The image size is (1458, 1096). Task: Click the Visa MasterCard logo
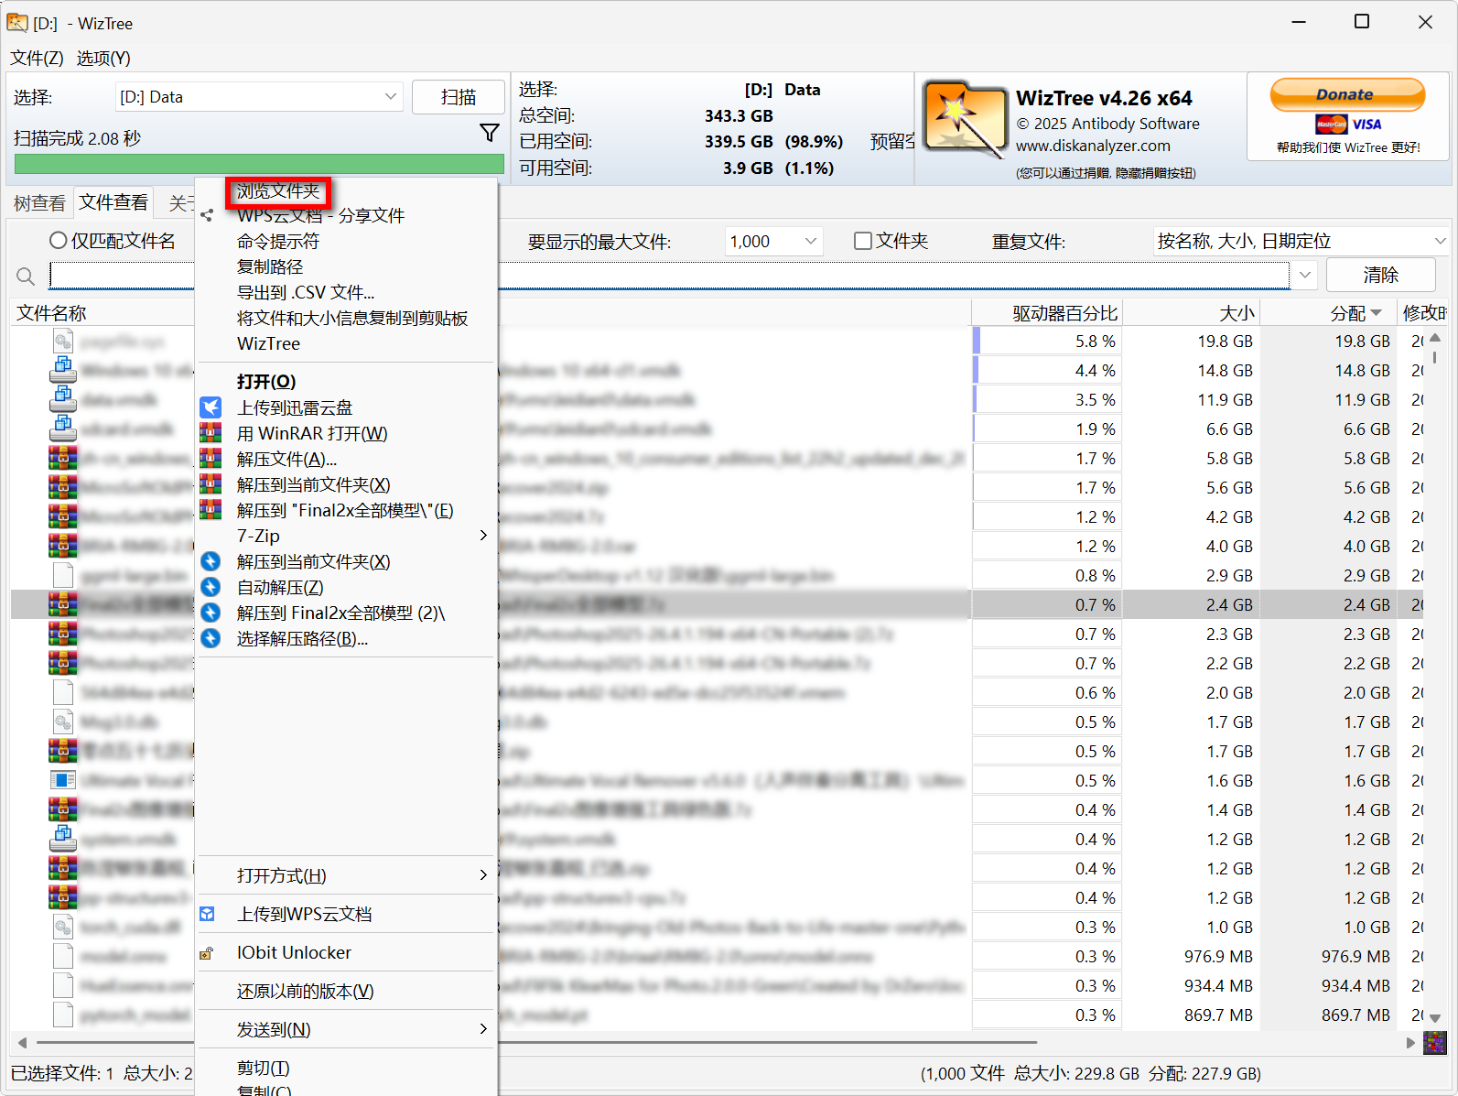coord(1348,125)
